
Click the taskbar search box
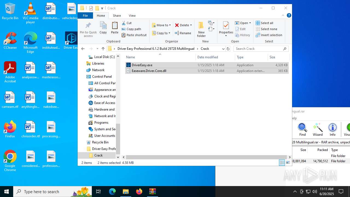point(52,192)
